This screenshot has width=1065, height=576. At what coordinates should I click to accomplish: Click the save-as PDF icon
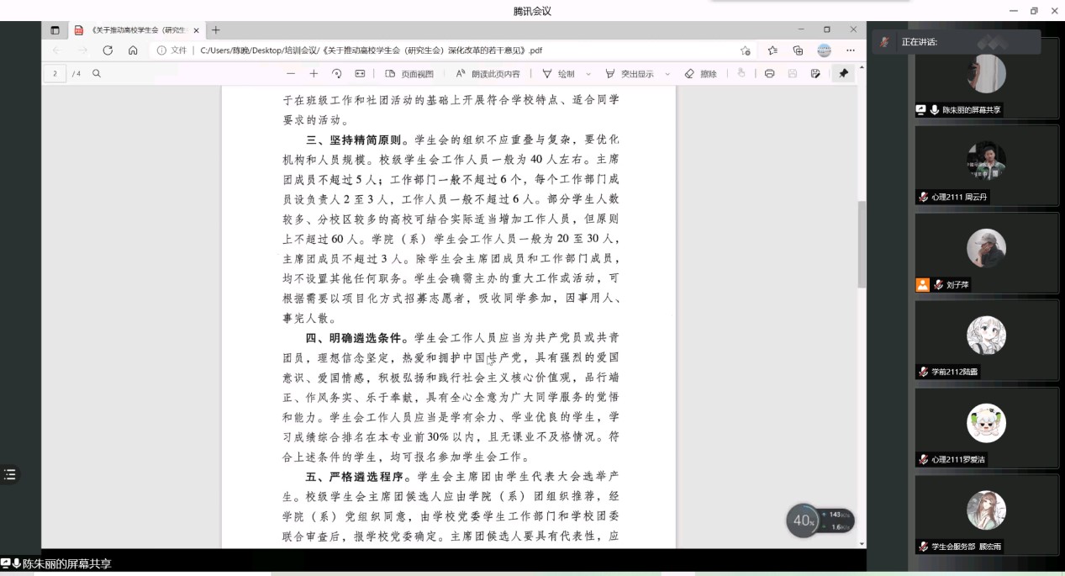click(815, 74)
